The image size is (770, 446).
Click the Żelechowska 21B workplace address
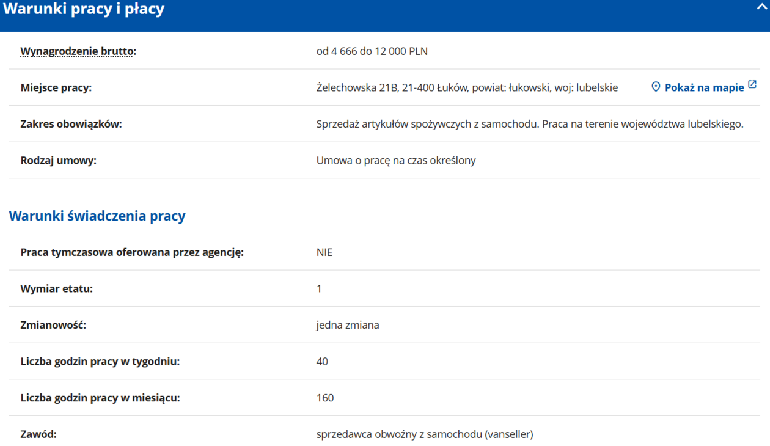[467, 87]
